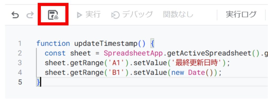Click line number 2 in gutter
This screenshot has width=268, height=99.
pos(20,53)
